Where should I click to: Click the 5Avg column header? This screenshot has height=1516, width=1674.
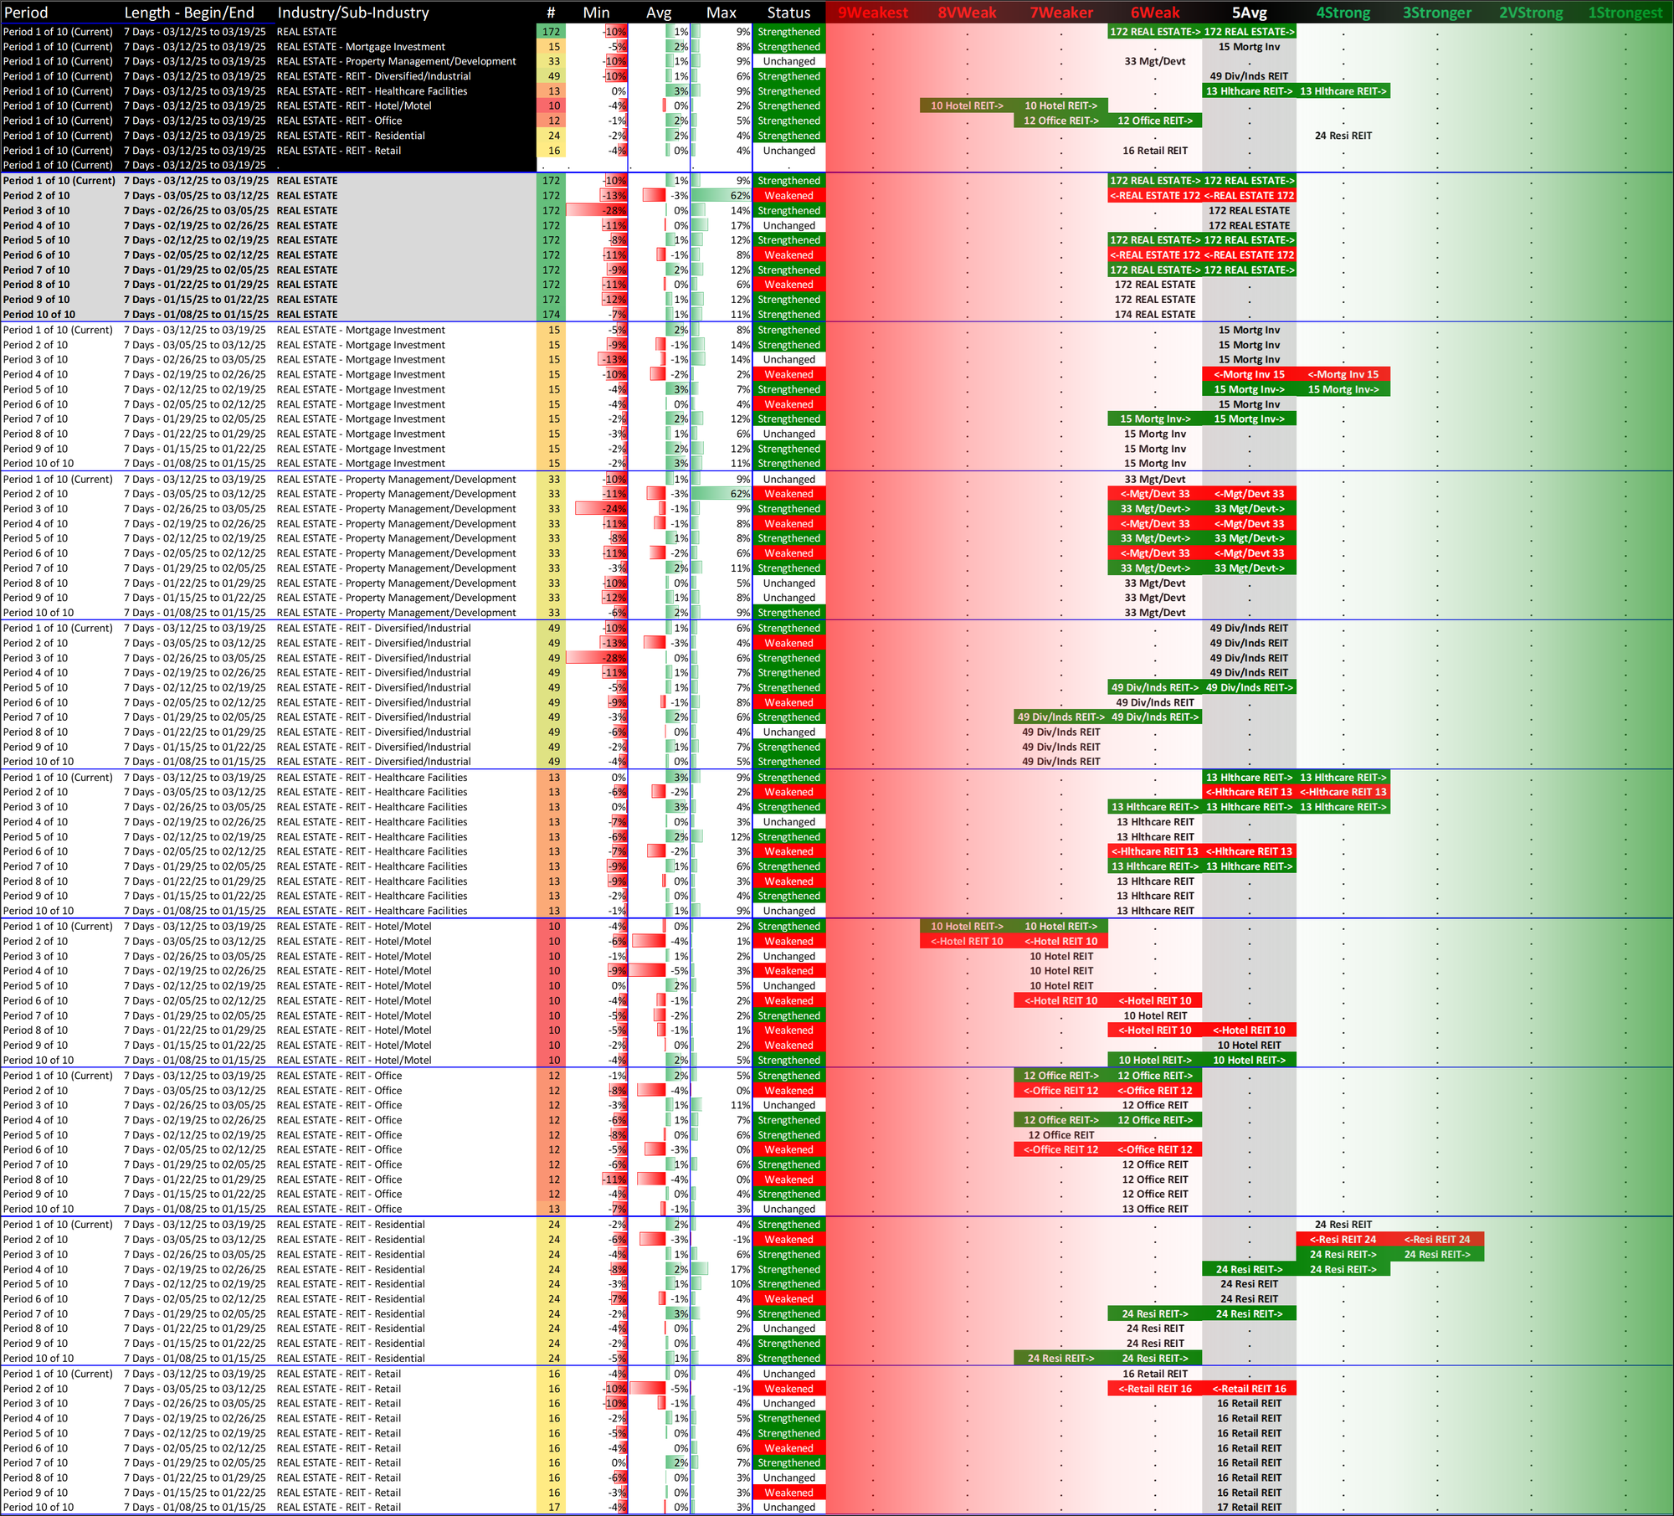click(x=1249, y=13)
